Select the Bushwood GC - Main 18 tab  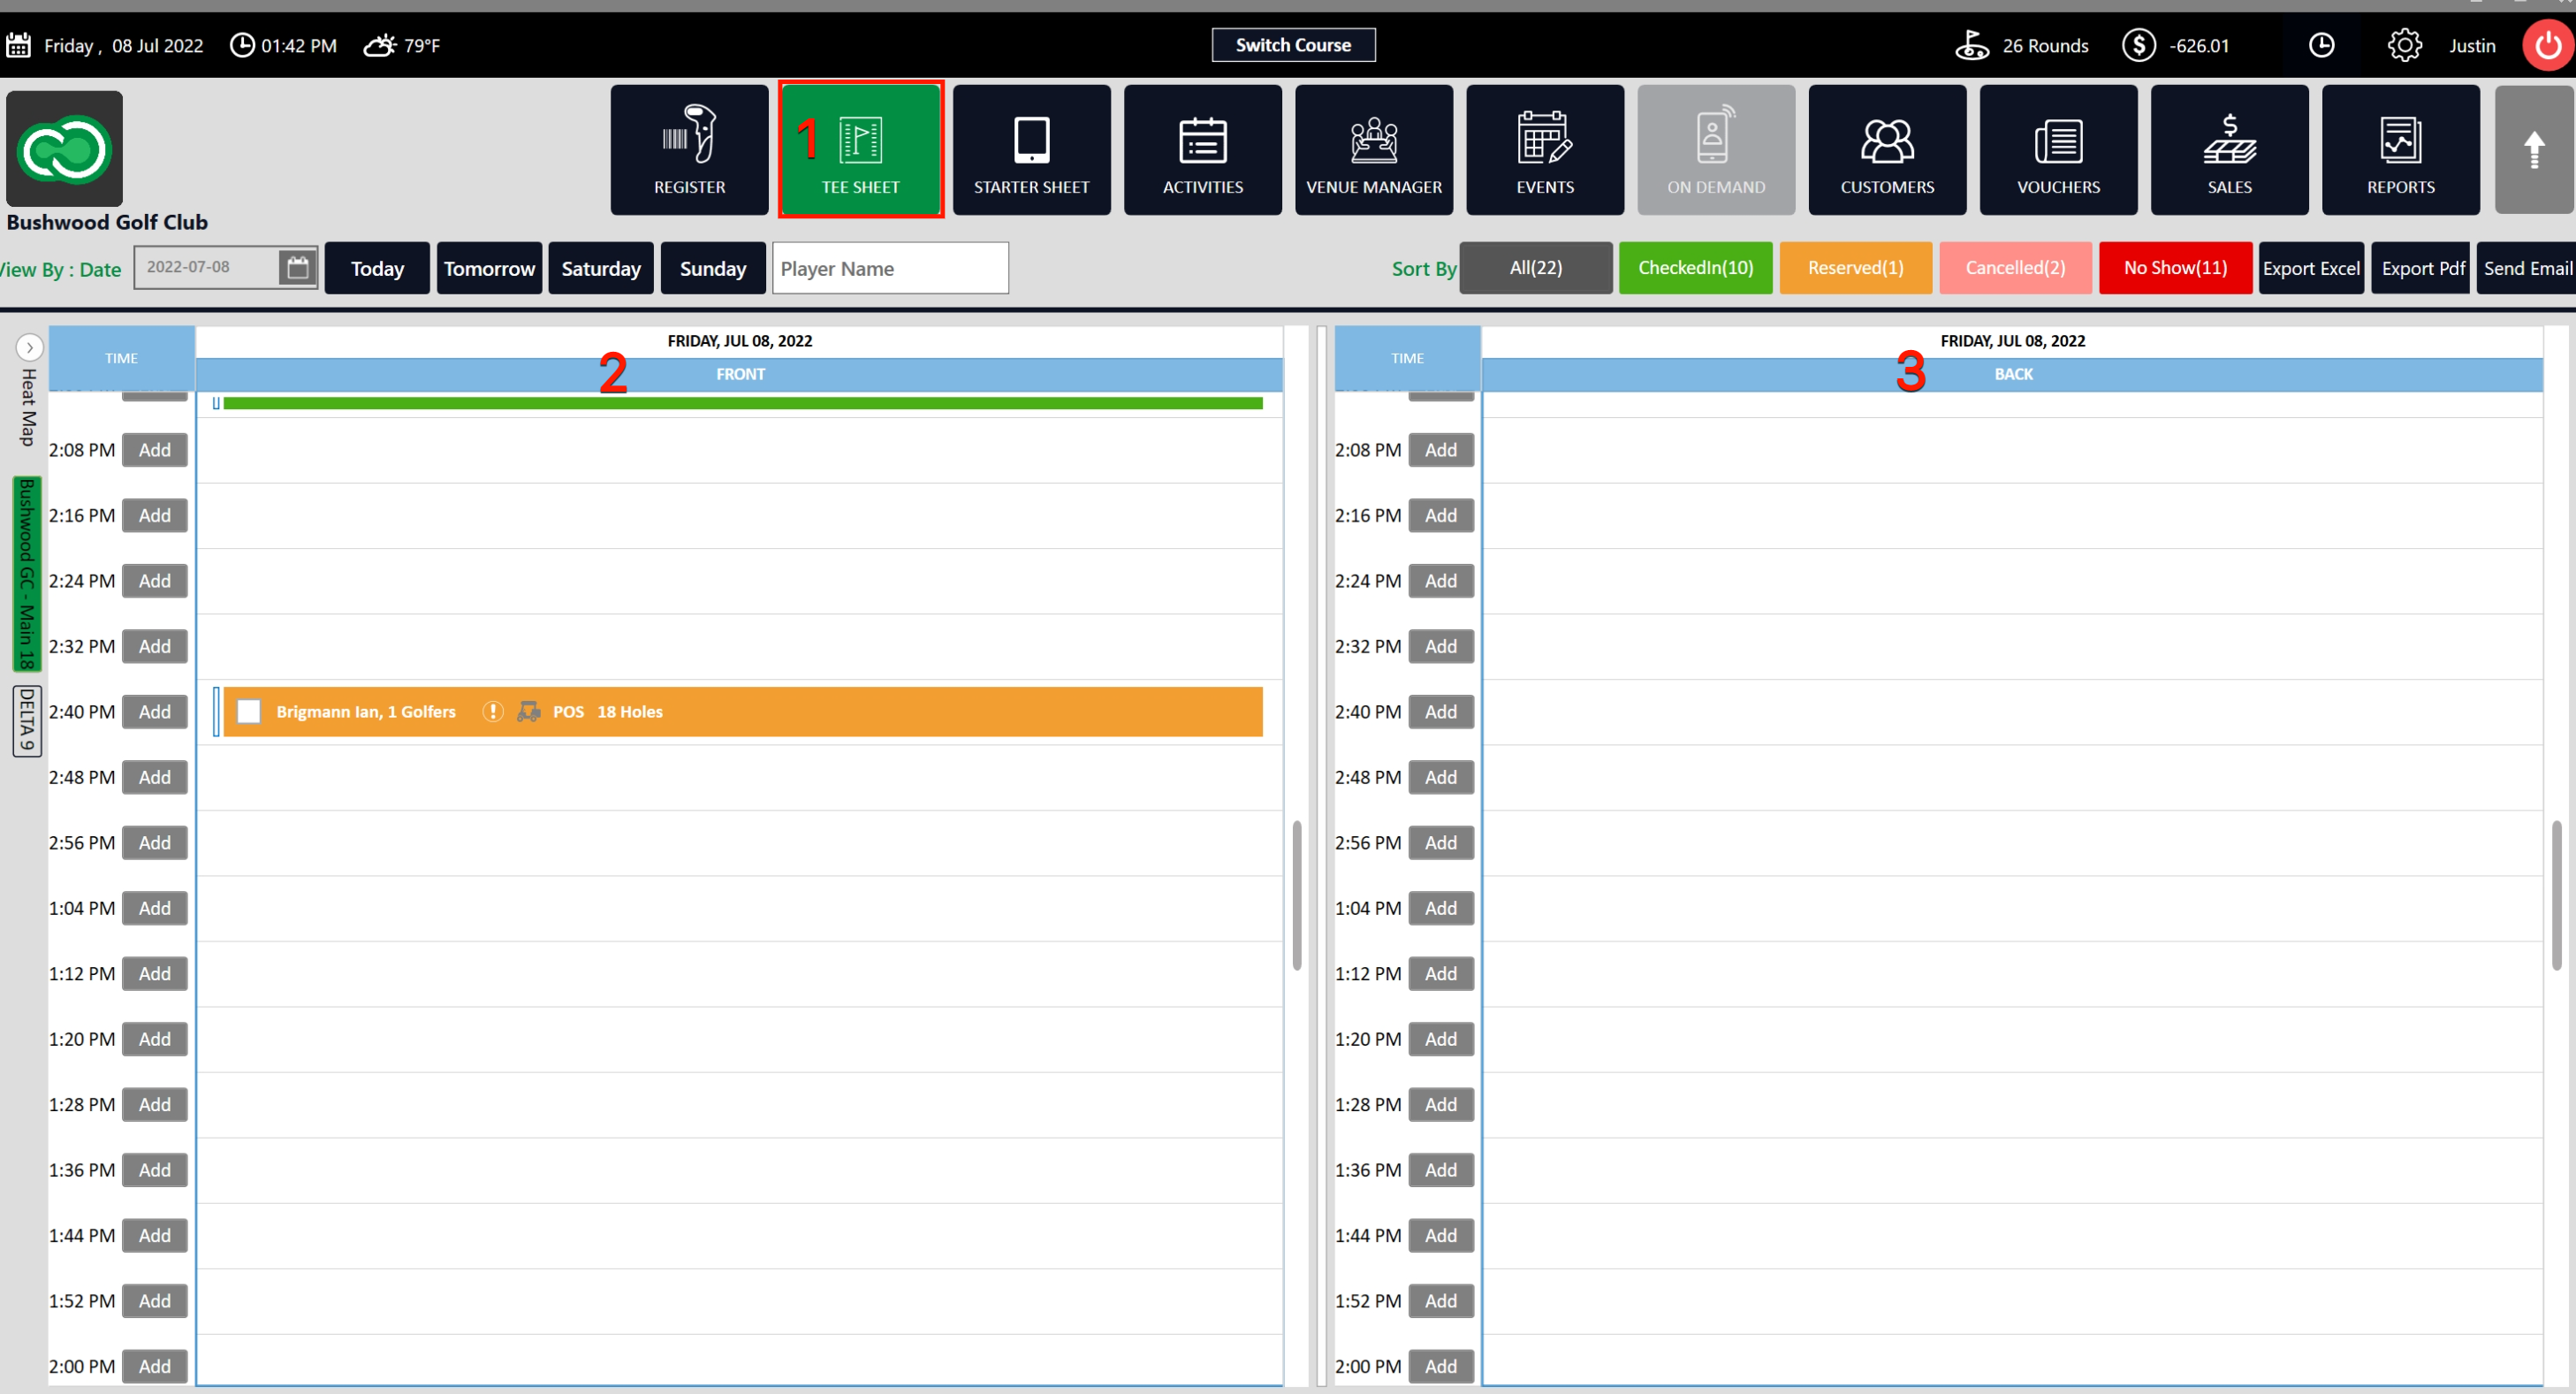27,573
